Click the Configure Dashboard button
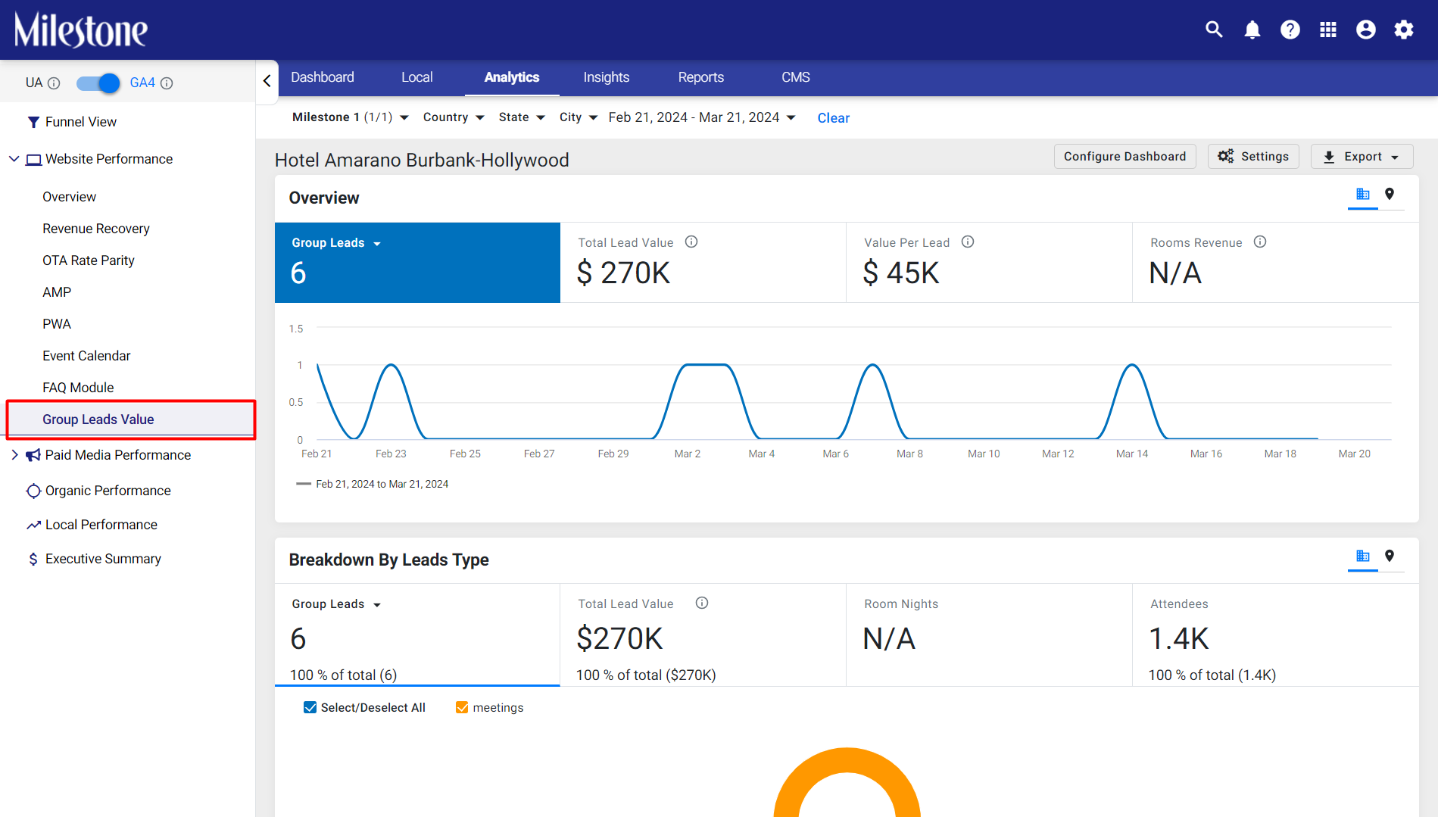Viewport: 1438px width, 817px height. (1125, 157)
